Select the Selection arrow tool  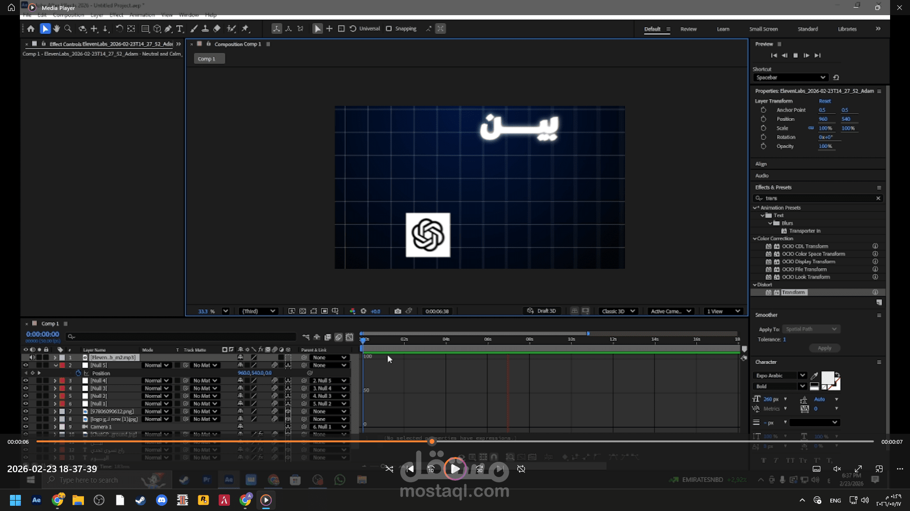[45, 29]
